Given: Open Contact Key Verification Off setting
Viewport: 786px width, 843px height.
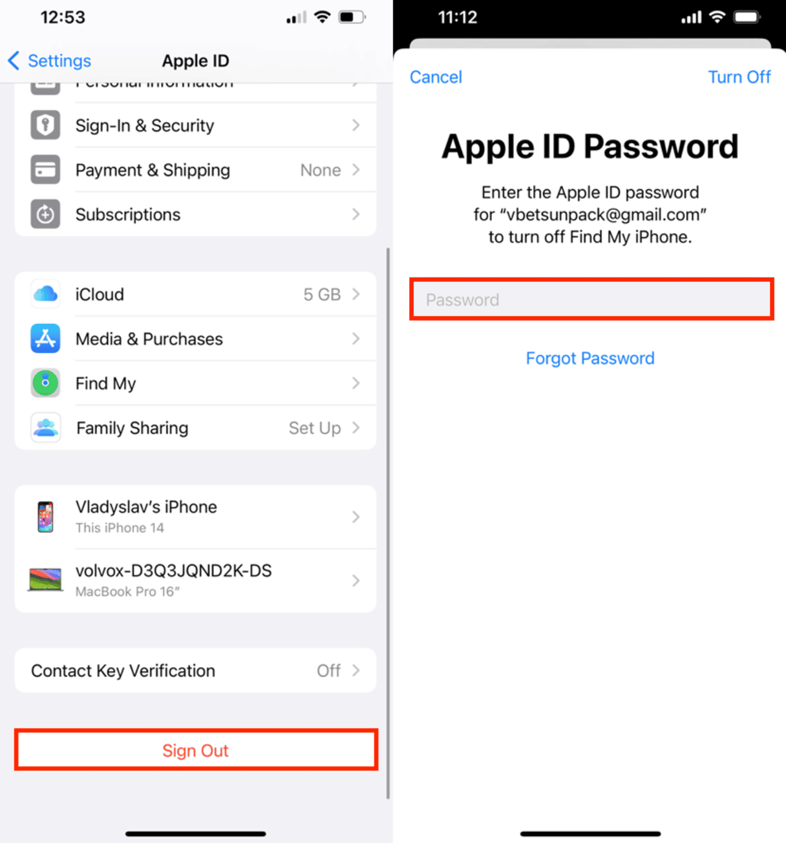Looking at the screenshot, I should (x=195, y=670).
